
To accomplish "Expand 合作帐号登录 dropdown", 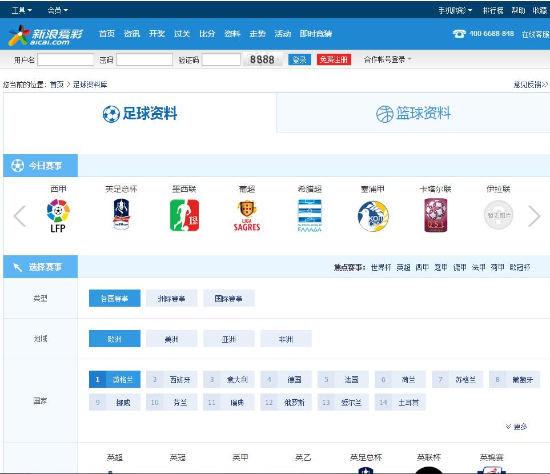I will point(387,59).
